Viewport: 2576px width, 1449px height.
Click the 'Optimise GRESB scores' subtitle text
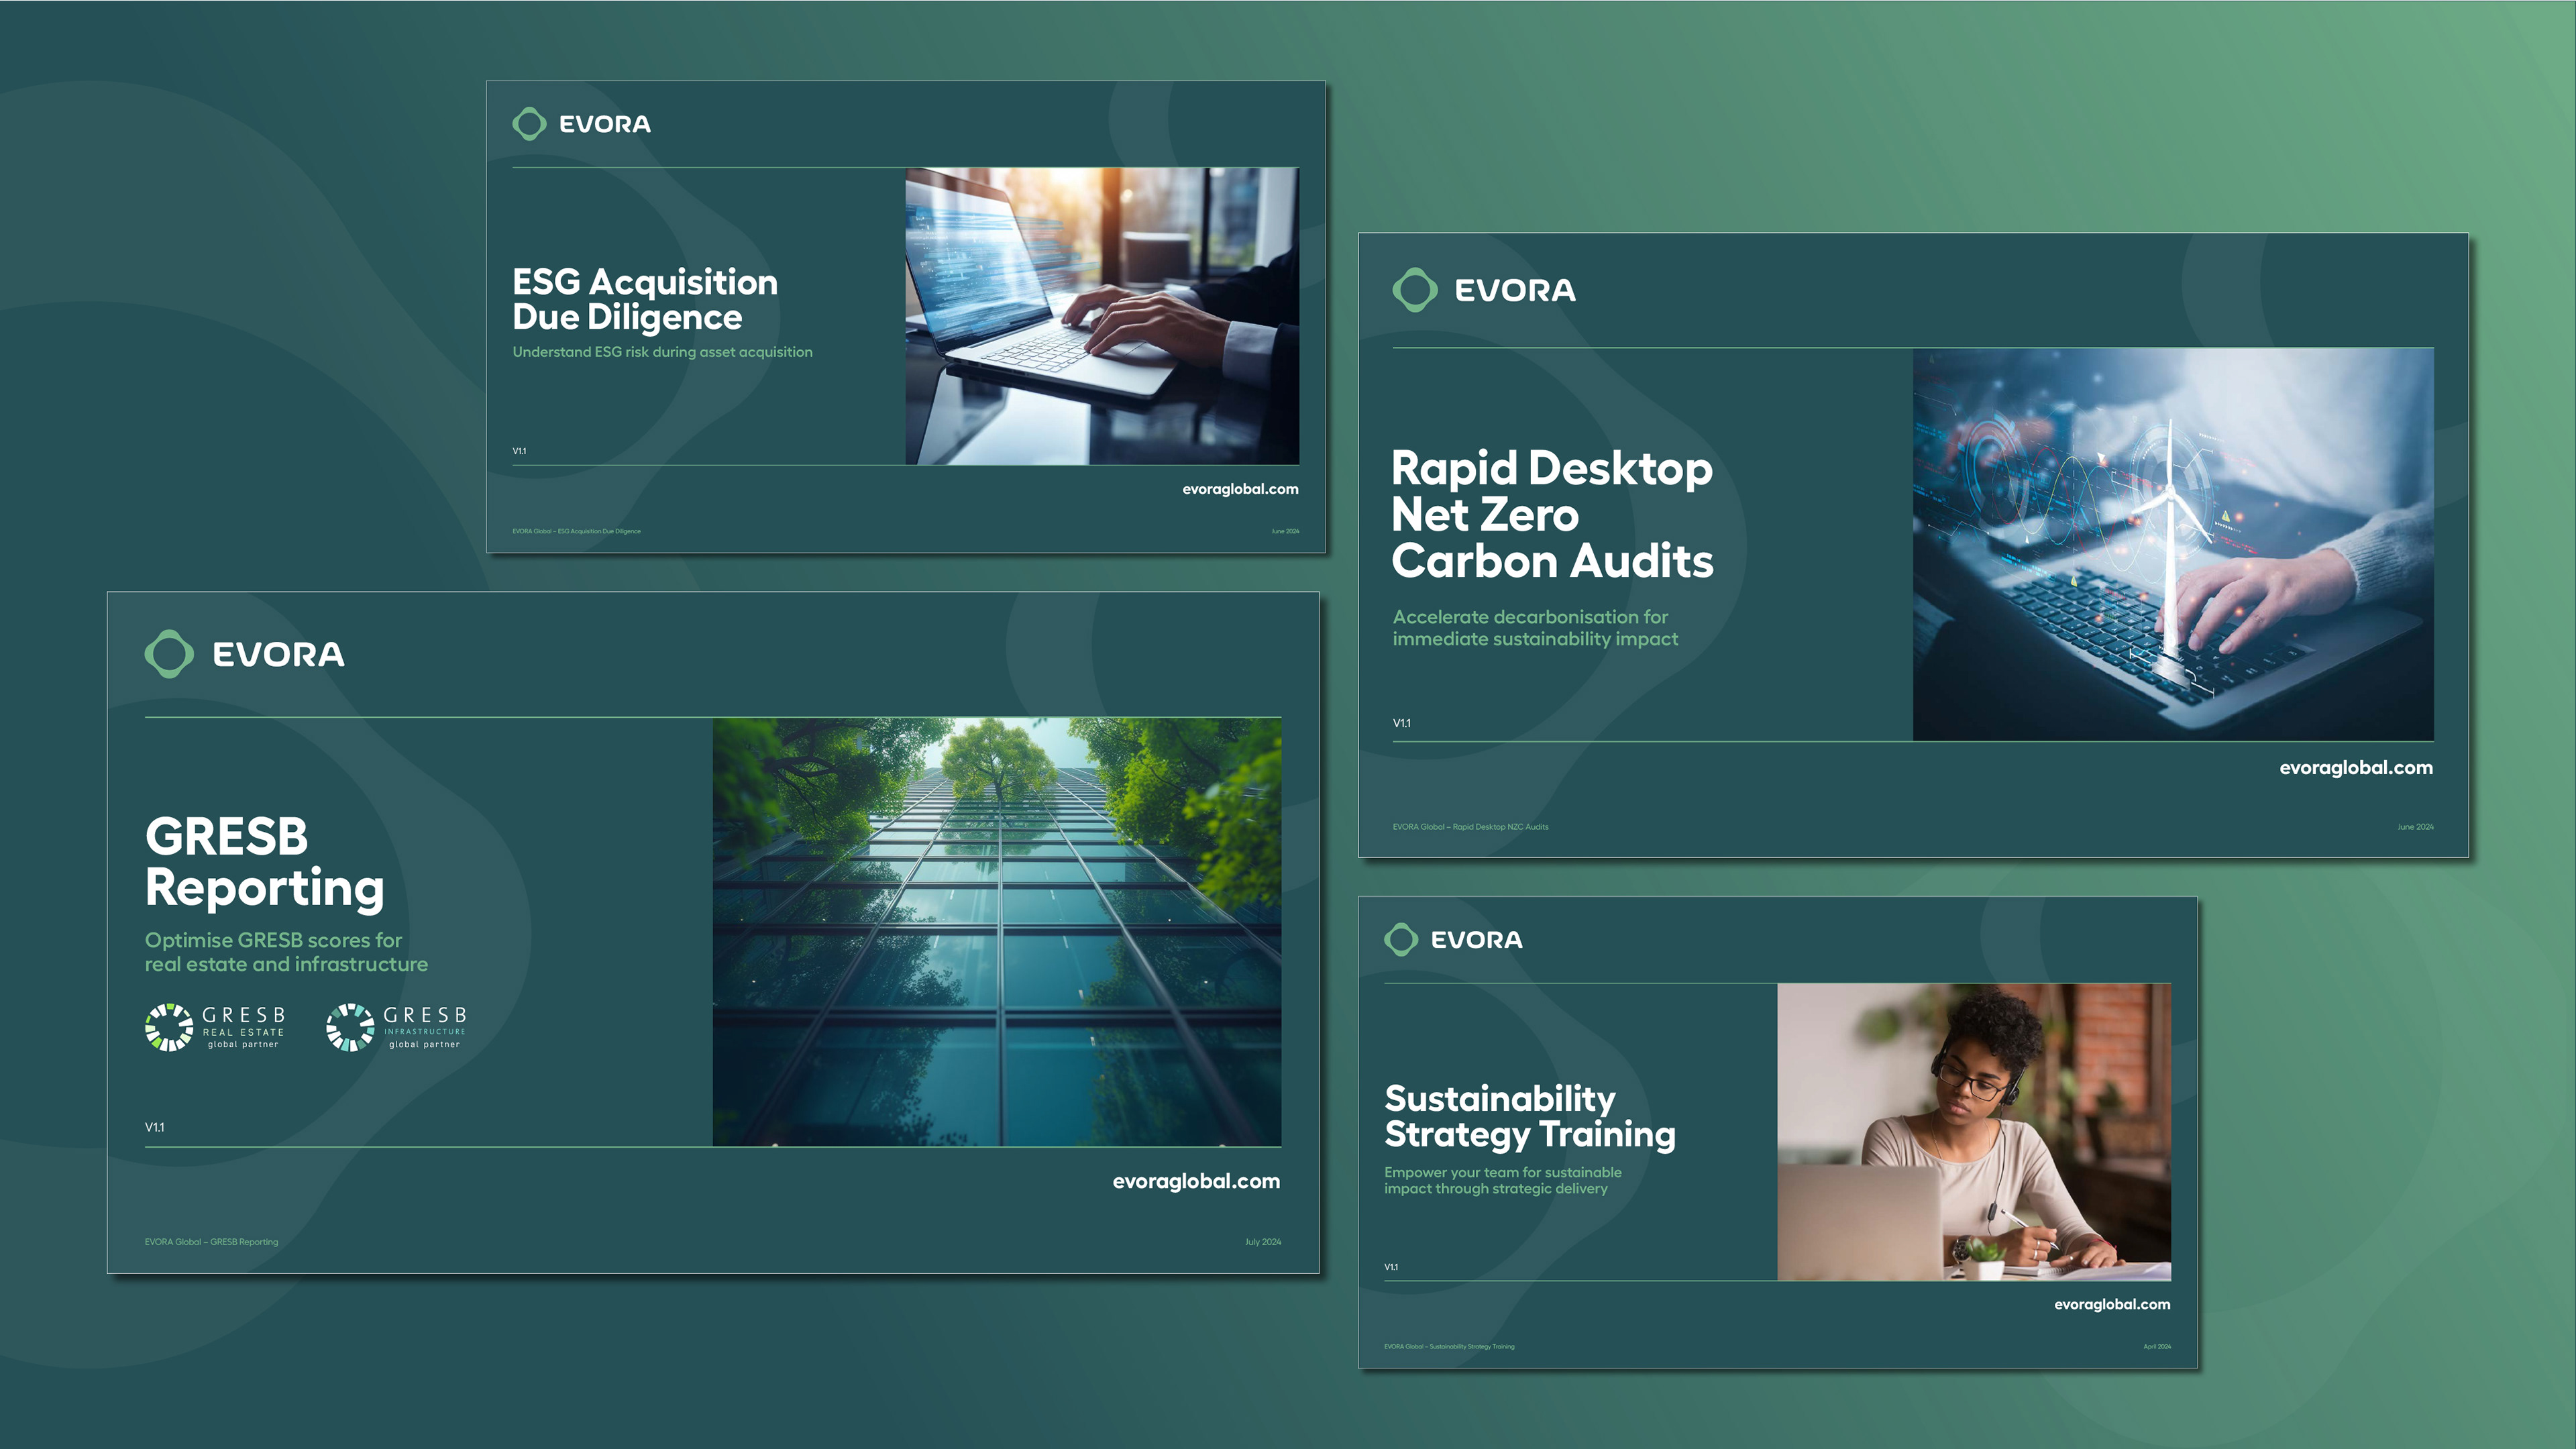(x=286, y=952)
